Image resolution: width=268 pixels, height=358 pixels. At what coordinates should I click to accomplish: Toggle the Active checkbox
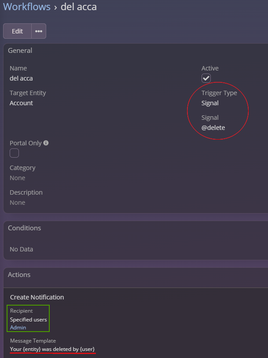click(206, 78)
